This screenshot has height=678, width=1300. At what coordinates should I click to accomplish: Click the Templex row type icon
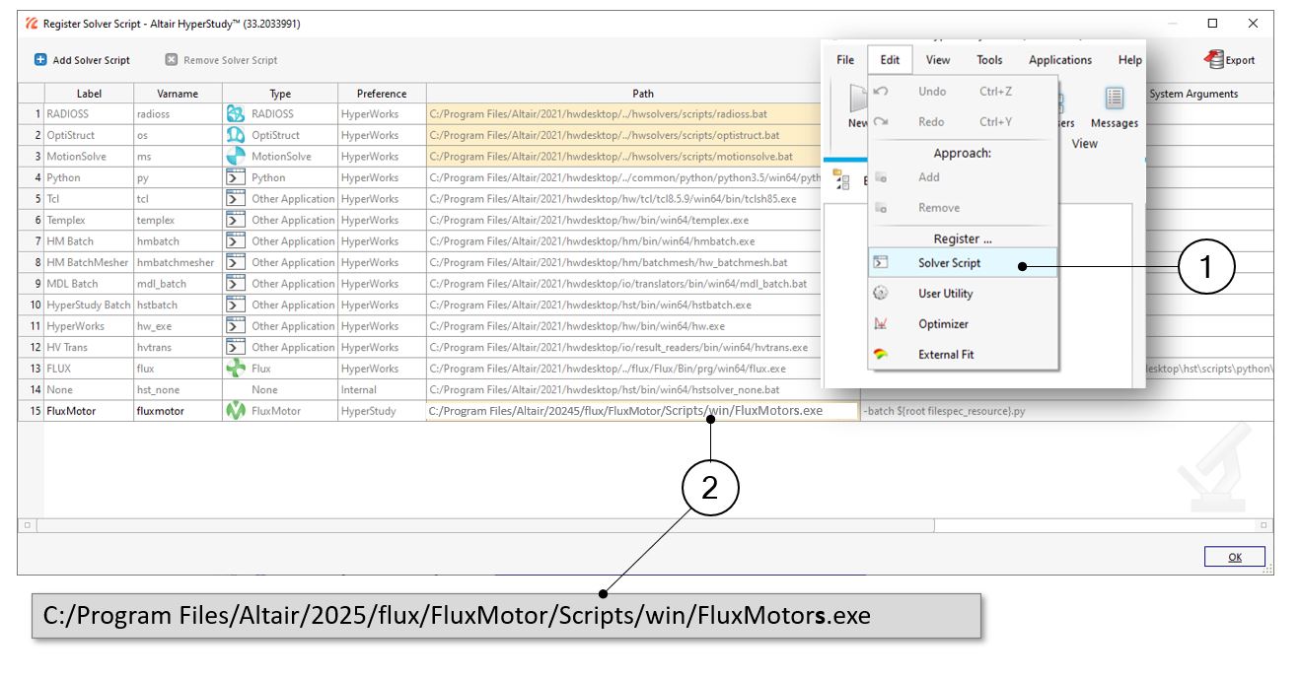coord(236,220)
